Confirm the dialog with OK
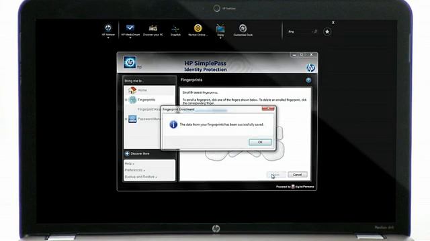The image size is (430, 241). (x=260, y=142)
